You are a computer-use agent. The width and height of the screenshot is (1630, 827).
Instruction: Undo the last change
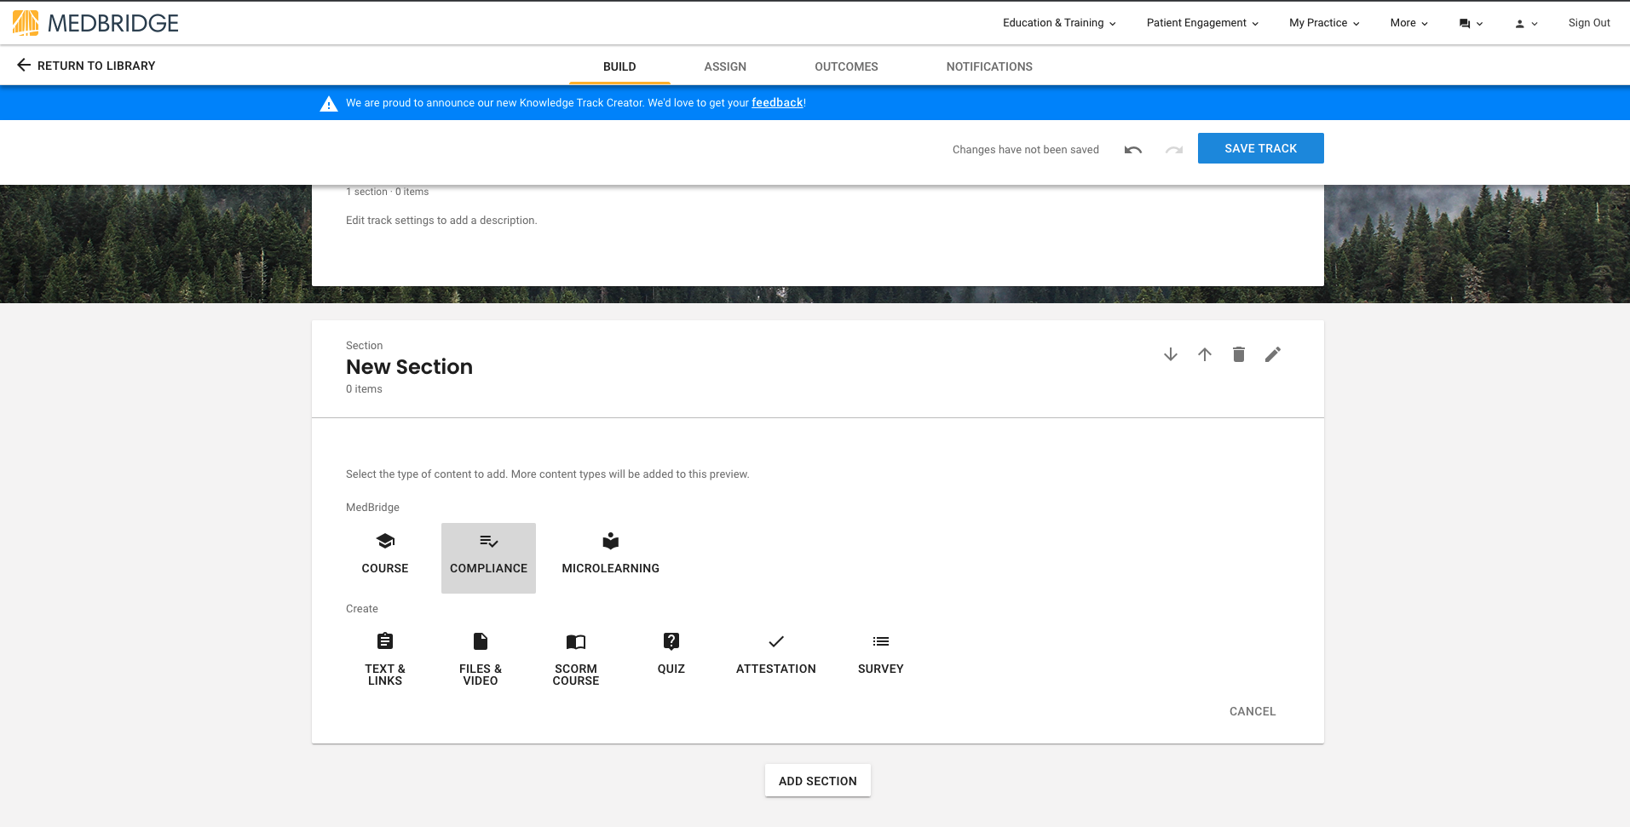pyautogui.click(x=1132, y=148)
